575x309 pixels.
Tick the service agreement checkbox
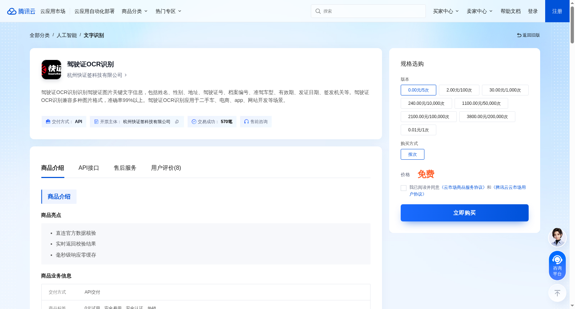404,188
